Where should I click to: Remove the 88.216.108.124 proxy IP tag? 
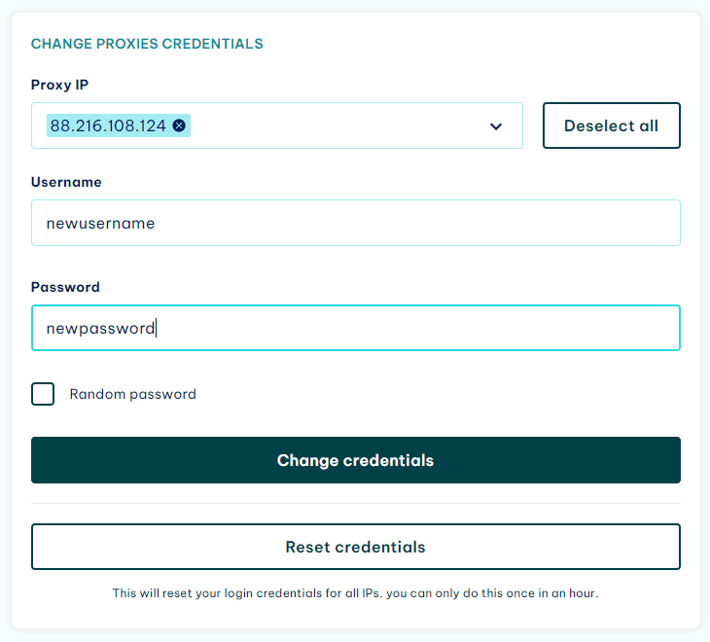coord(179,125)
